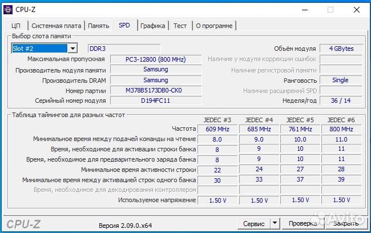Click the CPU-Z app icon in title bar
371x233 pixels.
click(8, 10)
